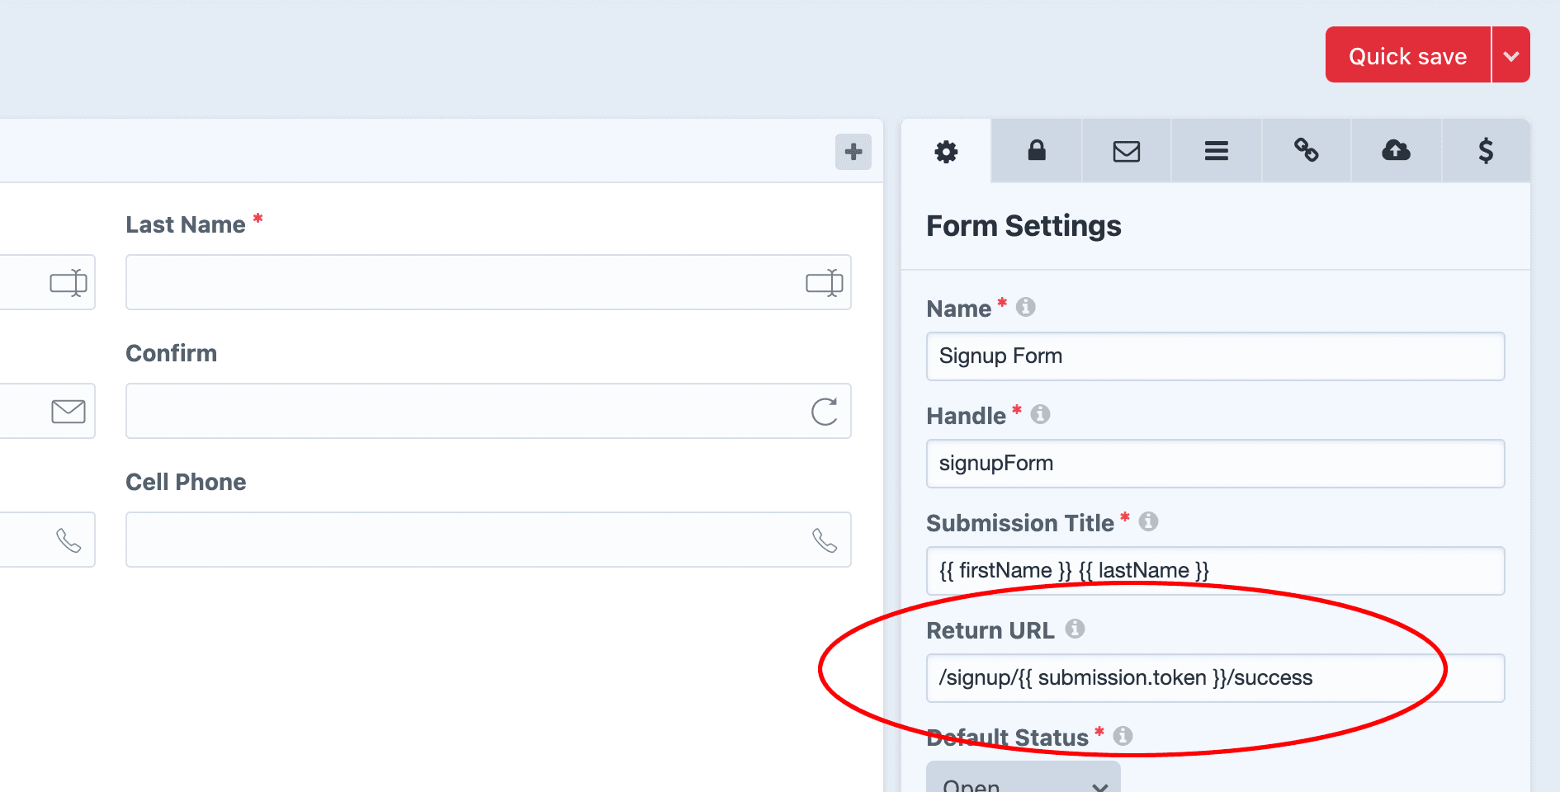
Task: Open the Default Status dropdown showing Open
Action: click(1023, 782)
